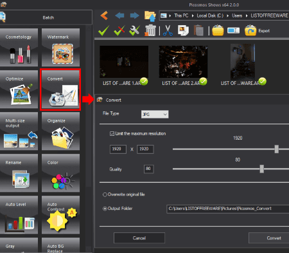Click the copy pictures icon
The height and width of the screenshot is (253, 289).
tap(183, 30)
